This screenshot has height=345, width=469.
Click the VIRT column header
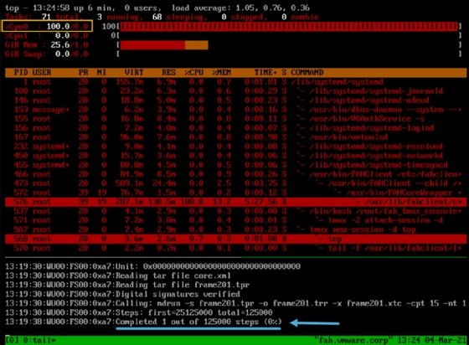click(x=134, y=72)
